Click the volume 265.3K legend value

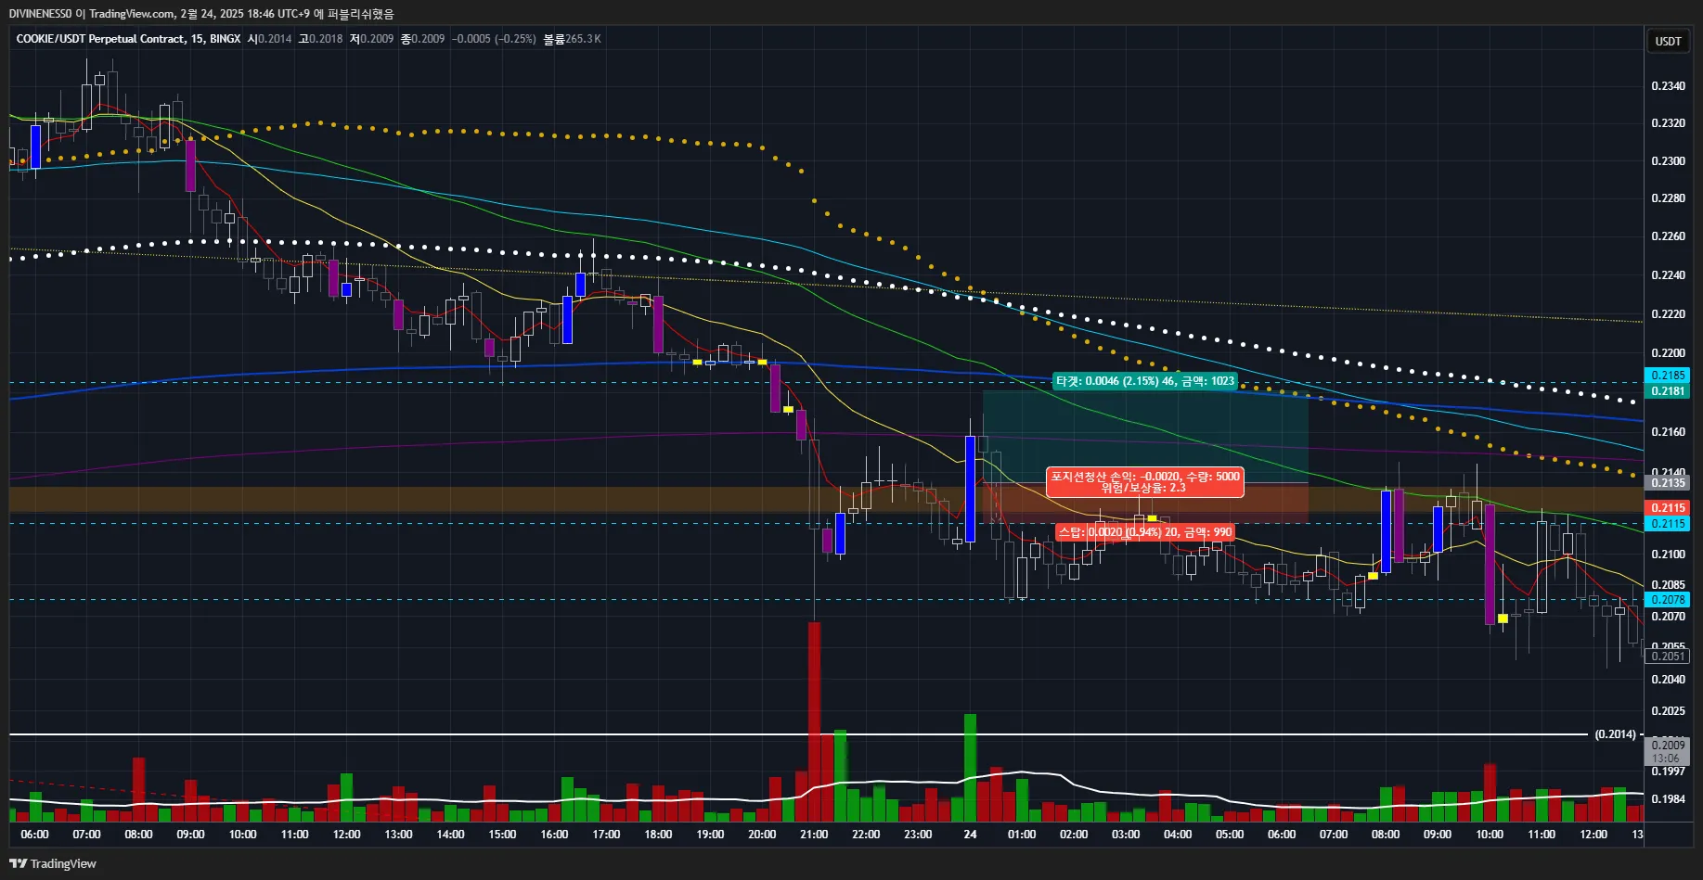tap(573, 39)
